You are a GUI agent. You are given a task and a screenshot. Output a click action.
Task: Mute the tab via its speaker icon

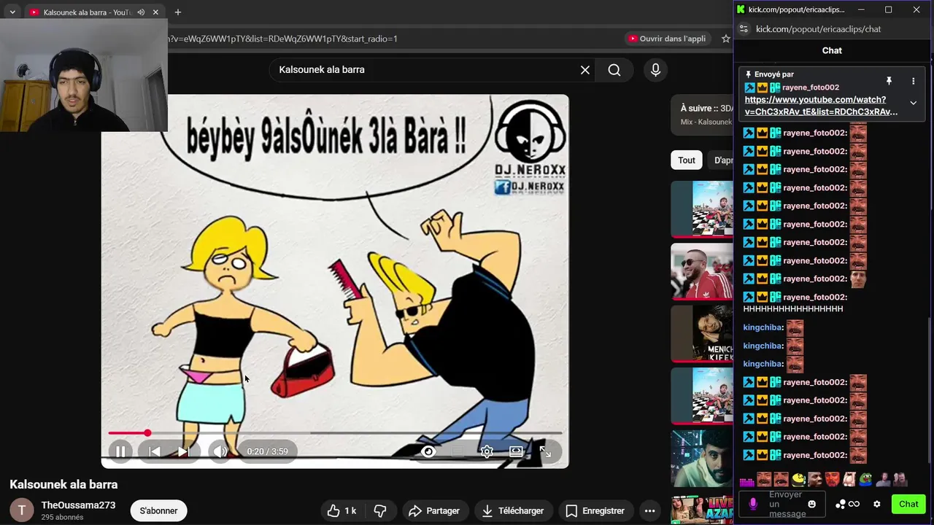point(141,12)
